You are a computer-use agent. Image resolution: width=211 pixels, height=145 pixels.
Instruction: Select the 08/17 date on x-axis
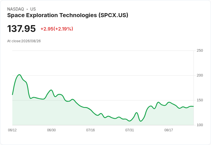(169, 130)
